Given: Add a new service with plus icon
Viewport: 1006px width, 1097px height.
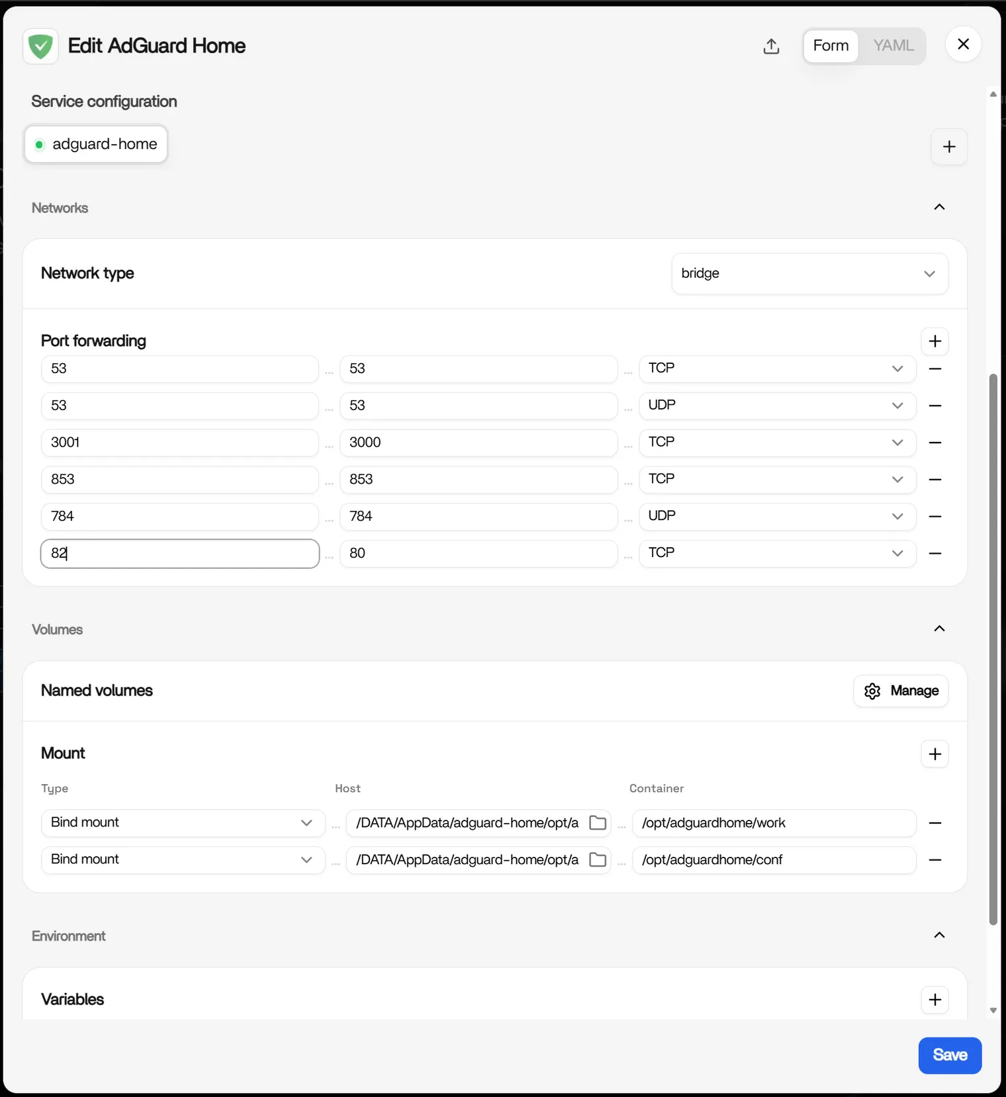Looking at the screenshot, I should (x=949, y=146).
